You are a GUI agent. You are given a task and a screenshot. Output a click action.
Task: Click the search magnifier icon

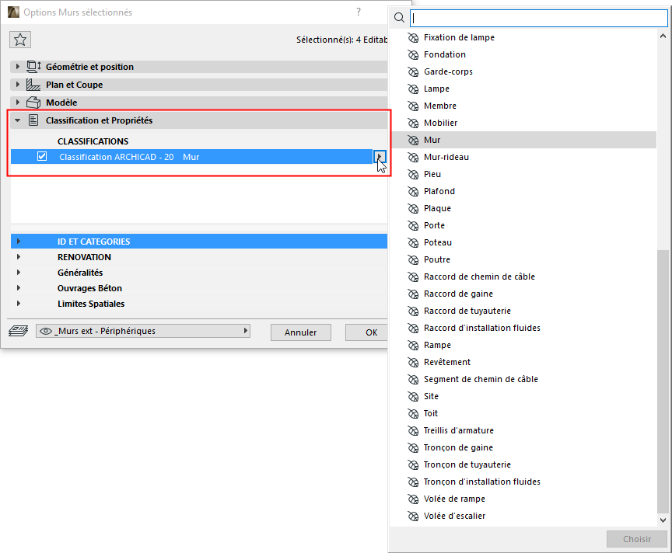pos(399,18)
